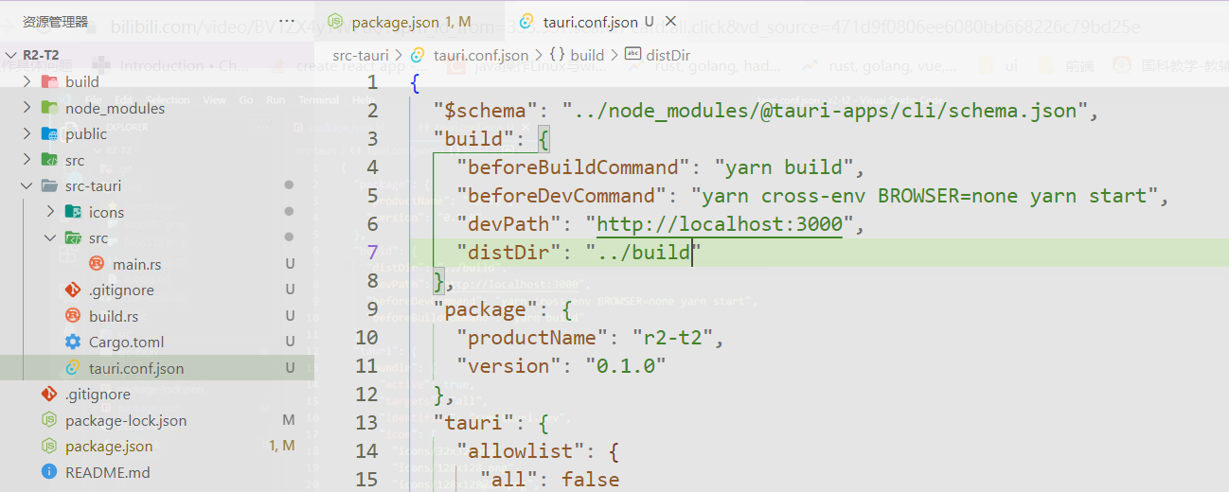Viewport: 1229px width, 492px height.
Task: Click the src-tauri breadcrumb segment
Action: [x=359, y=56]
